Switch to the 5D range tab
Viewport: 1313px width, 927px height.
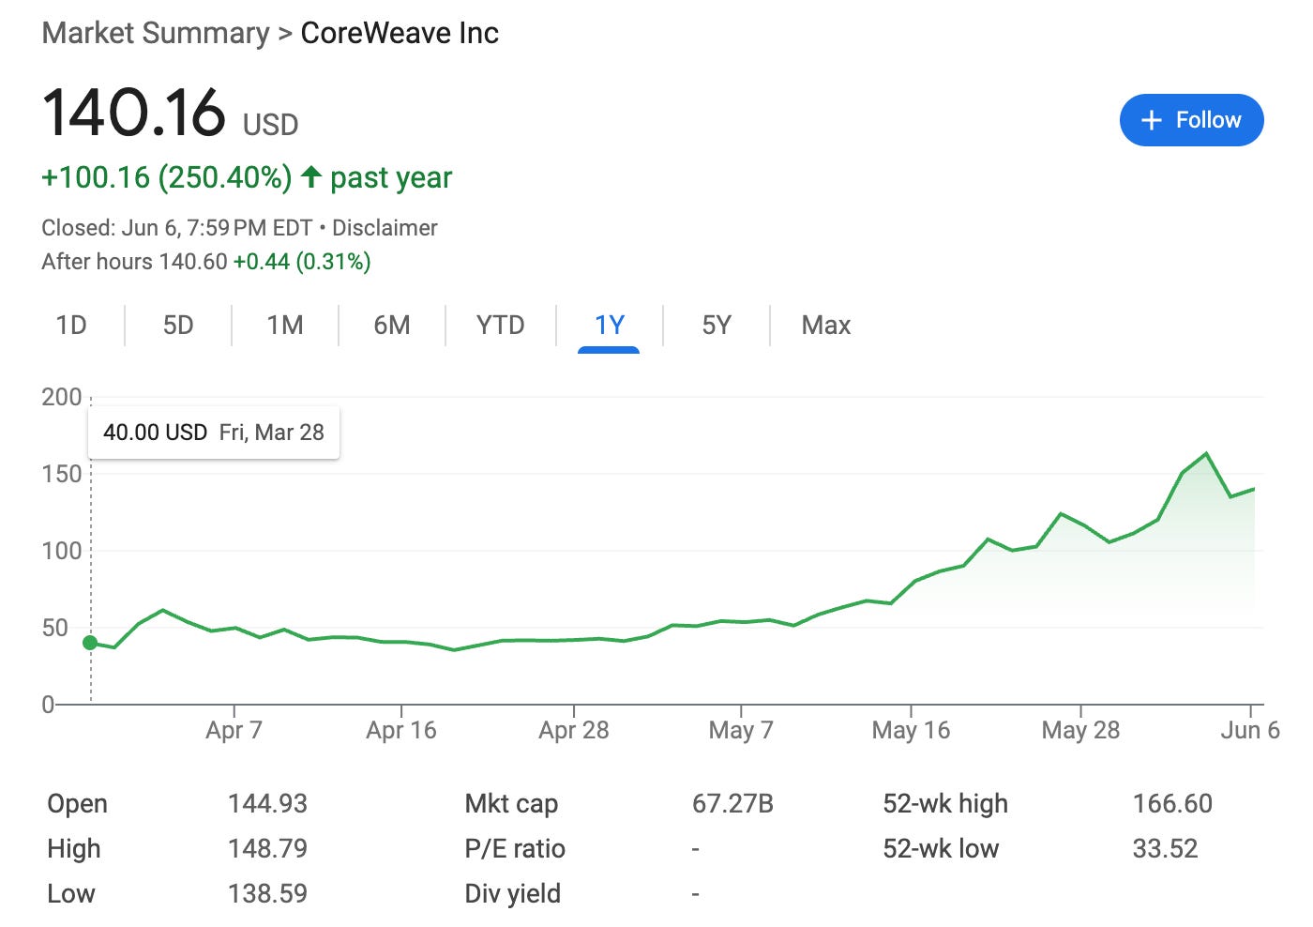pyautogui.click(x=178, y=326)
